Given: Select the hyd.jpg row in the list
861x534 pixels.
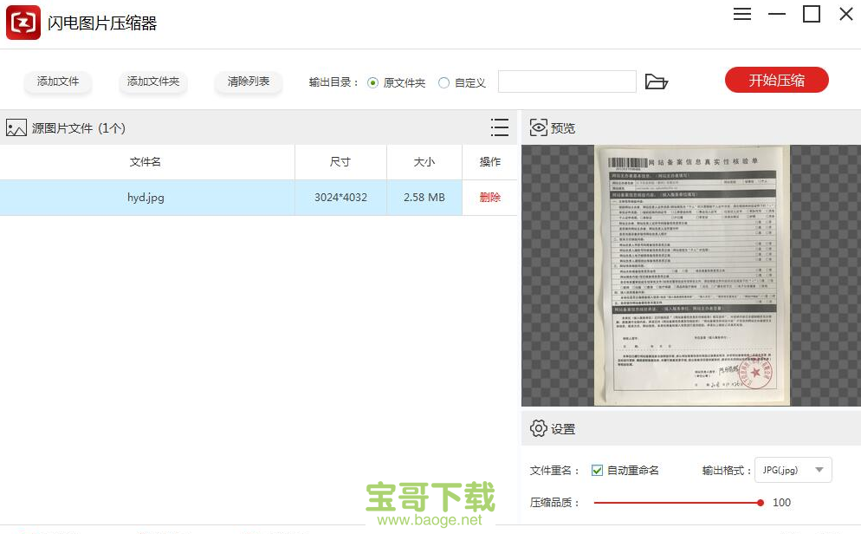Looking at the screenshot, I should (147, 197).
